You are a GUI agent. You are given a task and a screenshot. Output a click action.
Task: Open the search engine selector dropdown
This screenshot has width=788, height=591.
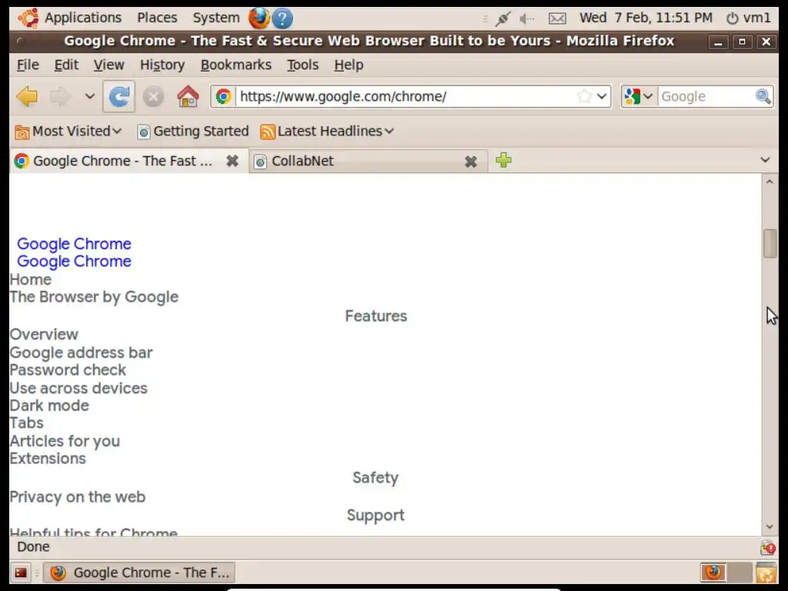[x=639, y=96]
